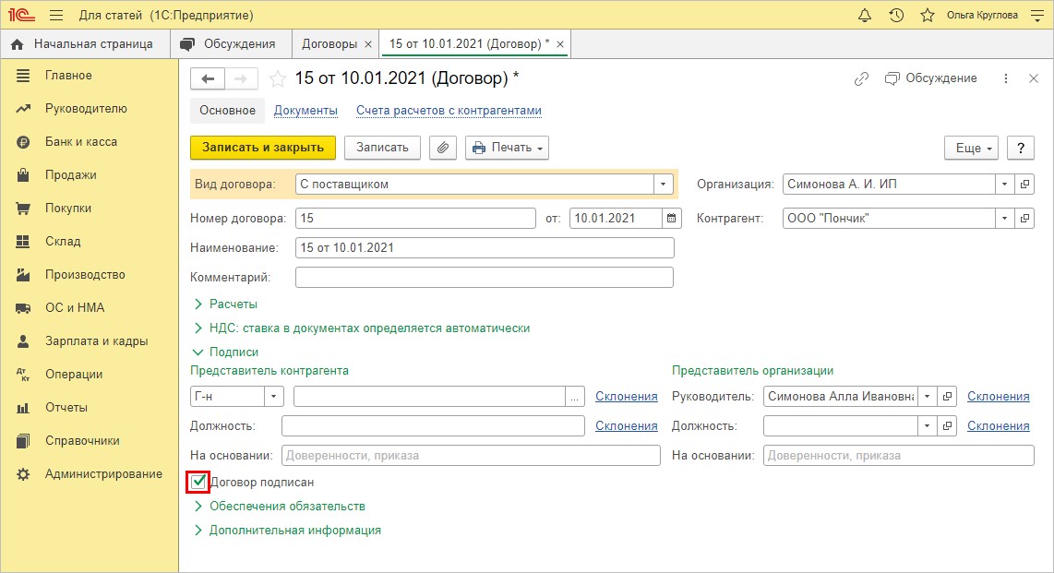Open service settings menu icon near username
Image resolution: width=1054 pixels, height=573 pixels.
click(1037, 15)
